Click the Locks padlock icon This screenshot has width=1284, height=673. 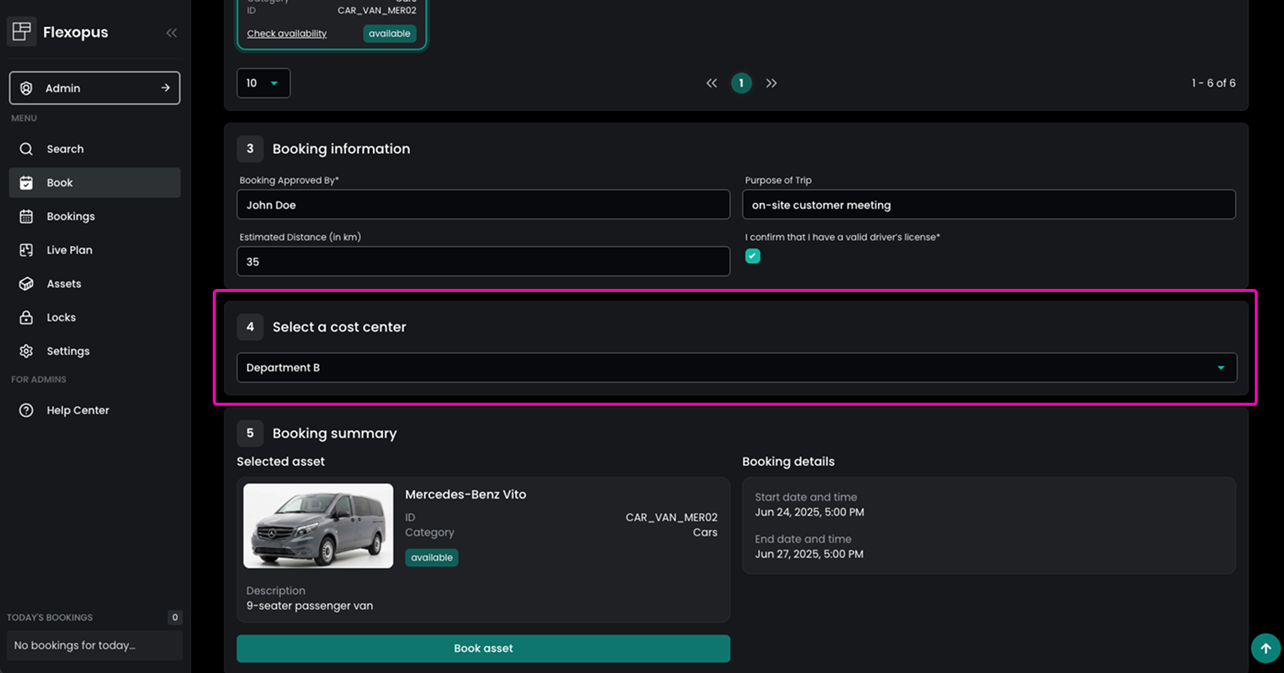[x=26, y=317]
